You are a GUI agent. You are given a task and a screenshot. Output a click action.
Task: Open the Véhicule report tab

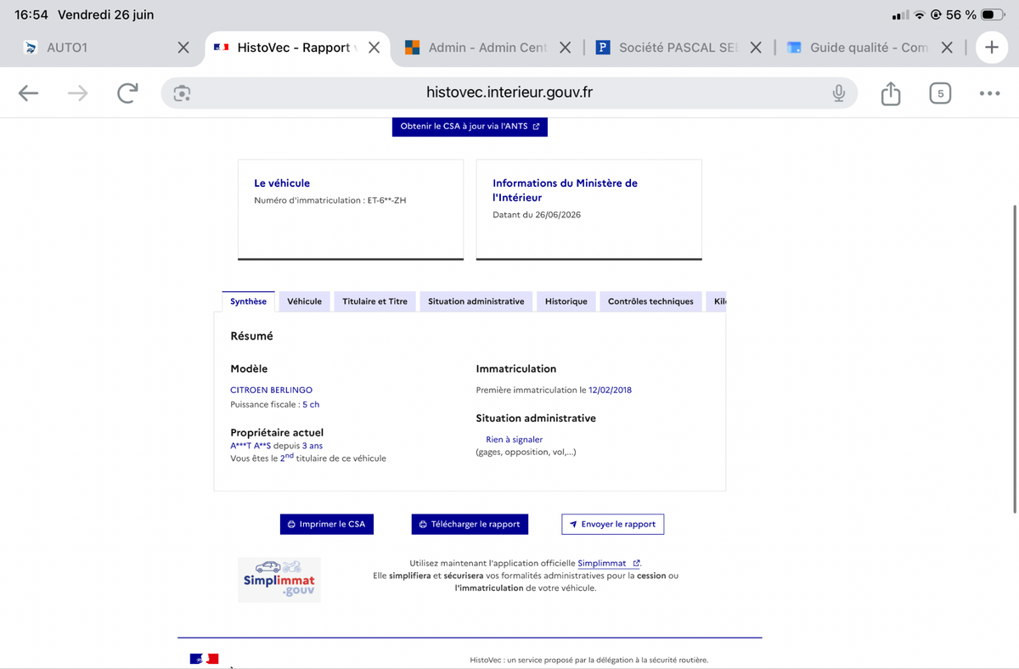click(x=304, y=301)
